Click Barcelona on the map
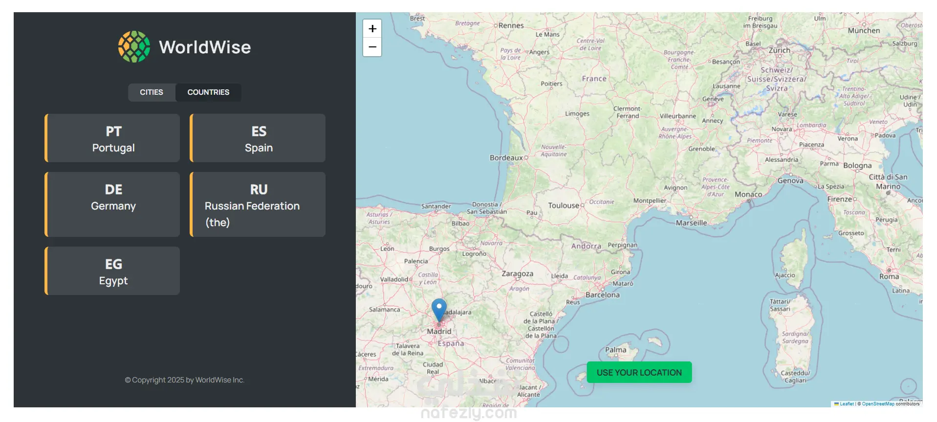Viewport: 937px width, 422px height. tap(603, 295)
